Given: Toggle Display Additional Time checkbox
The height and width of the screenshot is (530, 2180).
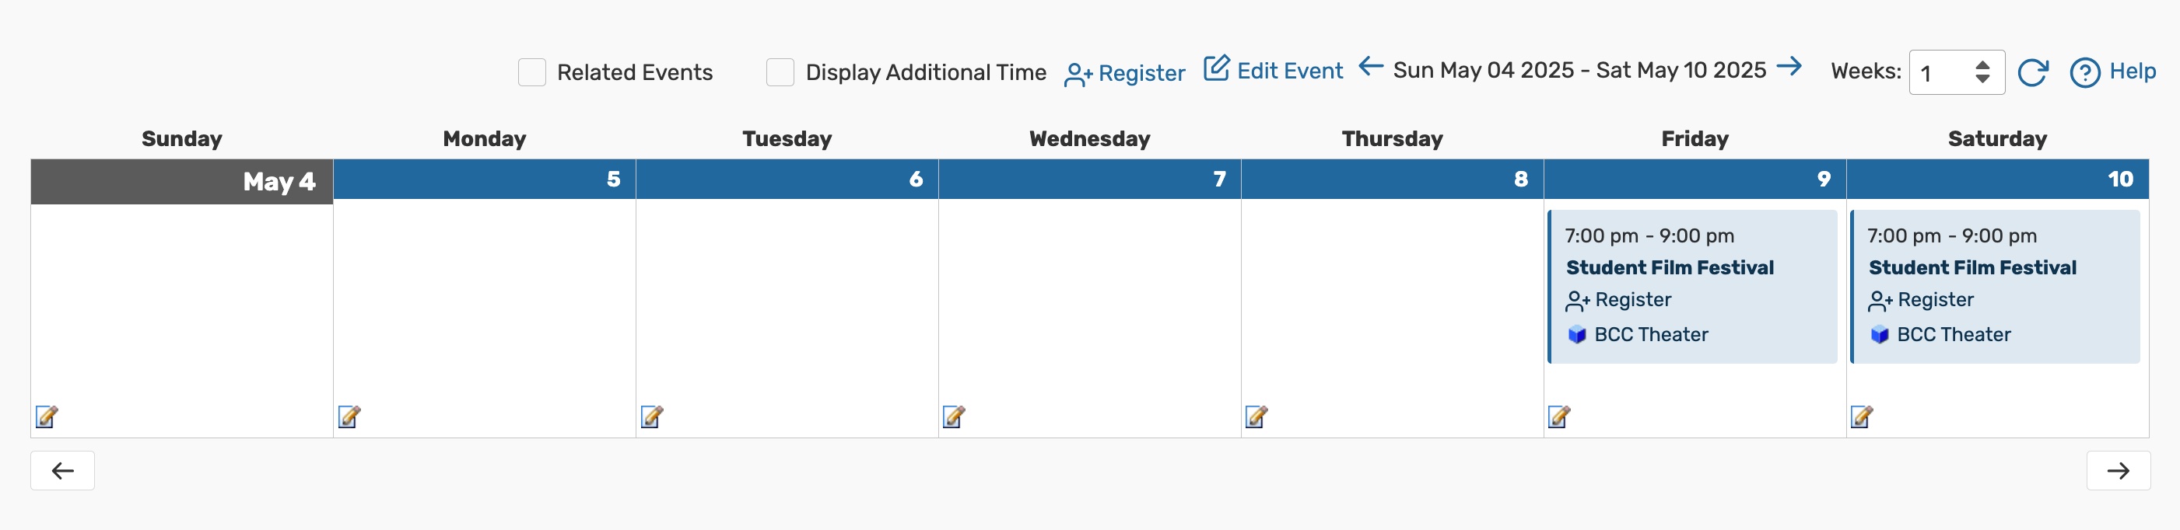Looking at the screenshot, I should [x=780, y=73].
